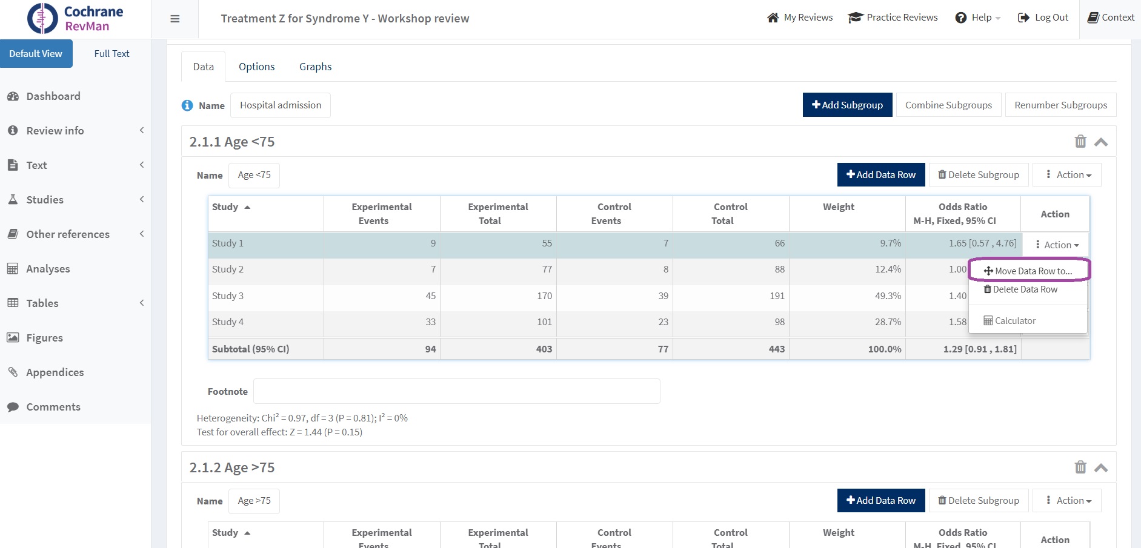Click trash icon for subgroup 2.1.2 Age >75
The width and height of the screenshot is (1141, 548).
click(1080, 467)
